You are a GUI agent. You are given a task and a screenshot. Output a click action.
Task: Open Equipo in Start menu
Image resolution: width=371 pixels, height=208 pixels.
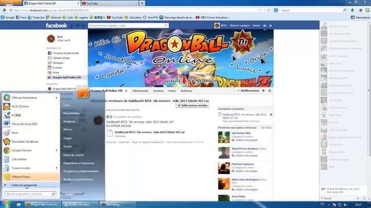point(68,146)
